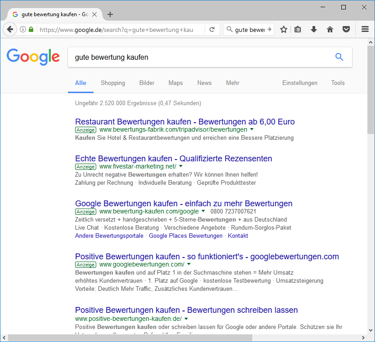Open the downloads arrow icon
Viewport: 375px width, 342px height.
314,29
